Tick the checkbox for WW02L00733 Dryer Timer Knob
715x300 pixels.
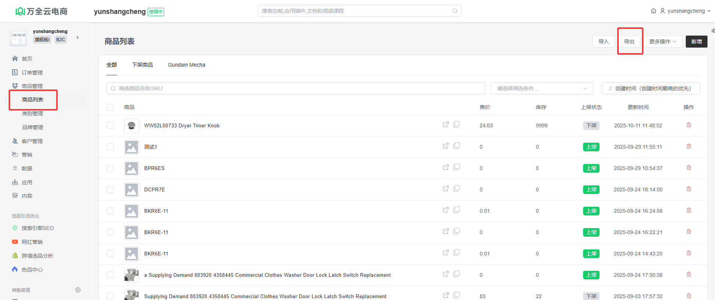pyautogui.click(x=111, y=125)
